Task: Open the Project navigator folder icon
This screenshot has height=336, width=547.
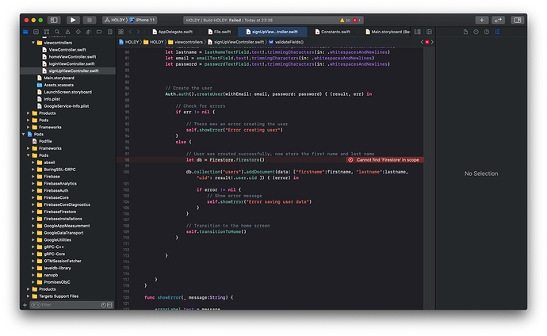Action: [25, 32]
